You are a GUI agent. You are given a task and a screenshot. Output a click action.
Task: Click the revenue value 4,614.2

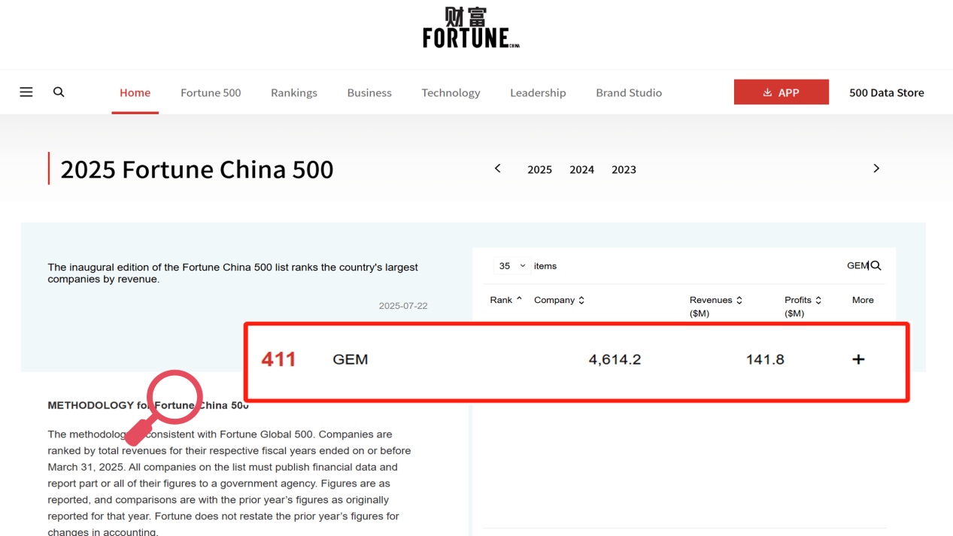click(x=615, y=359)
